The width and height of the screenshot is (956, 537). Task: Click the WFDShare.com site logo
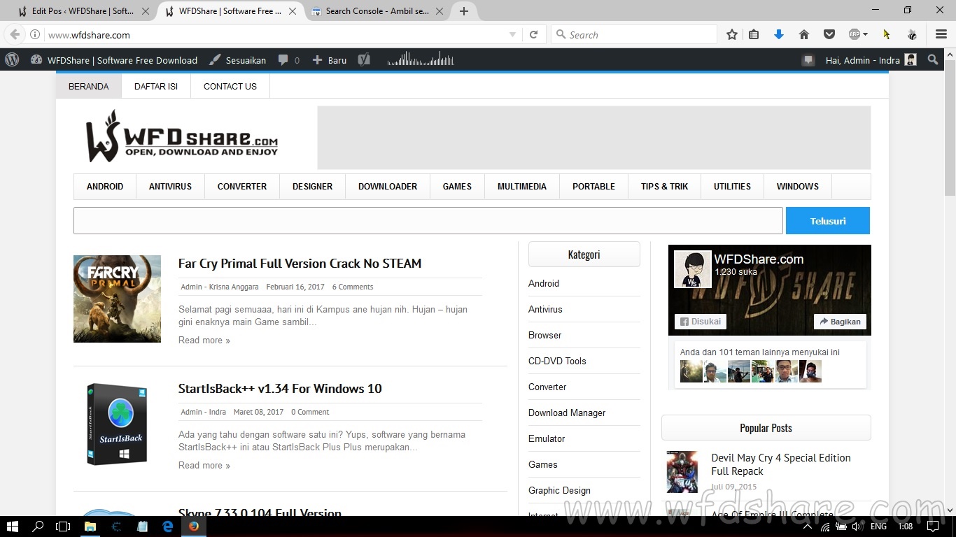182,136
